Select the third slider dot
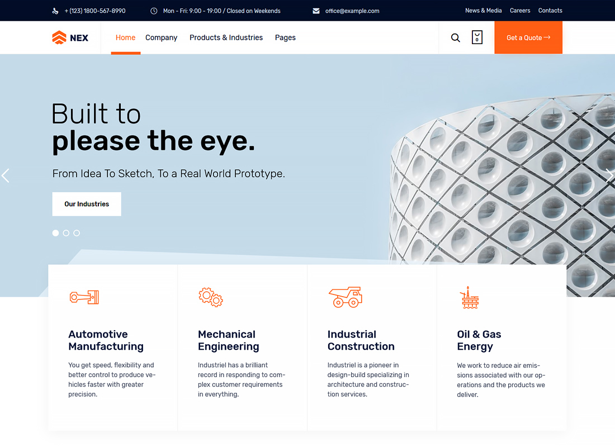 (77, 233)
